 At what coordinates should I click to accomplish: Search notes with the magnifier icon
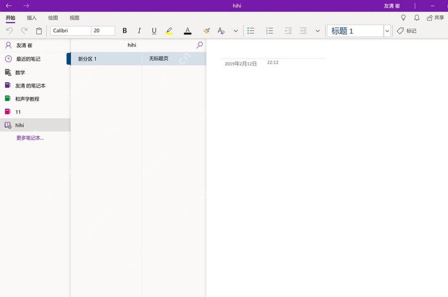(x=200, y=45)
